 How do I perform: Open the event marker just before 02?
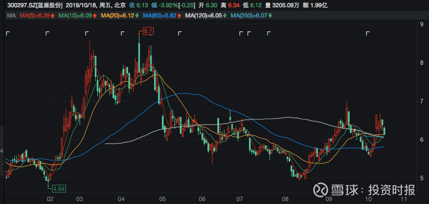[x=47, y=34]
